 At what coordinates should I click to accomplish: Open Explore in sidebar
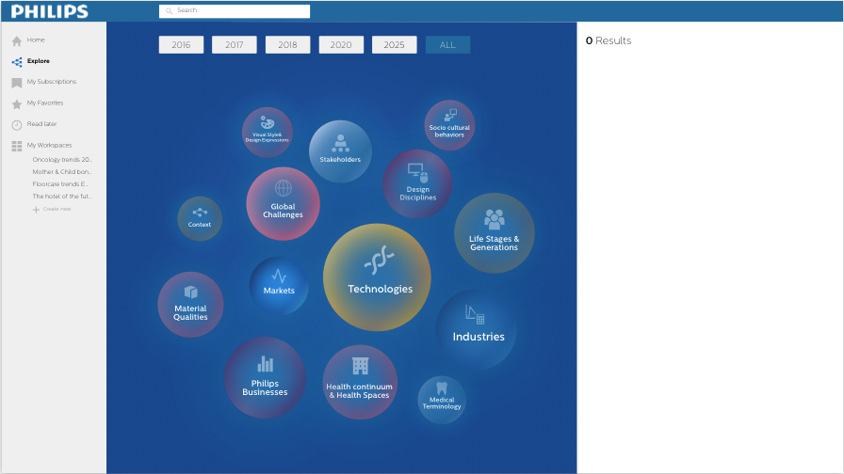(39, 61)
